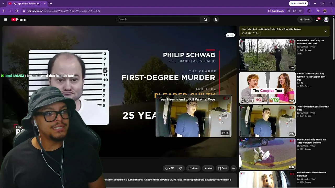Like the video with 4.9K likes

169,168
